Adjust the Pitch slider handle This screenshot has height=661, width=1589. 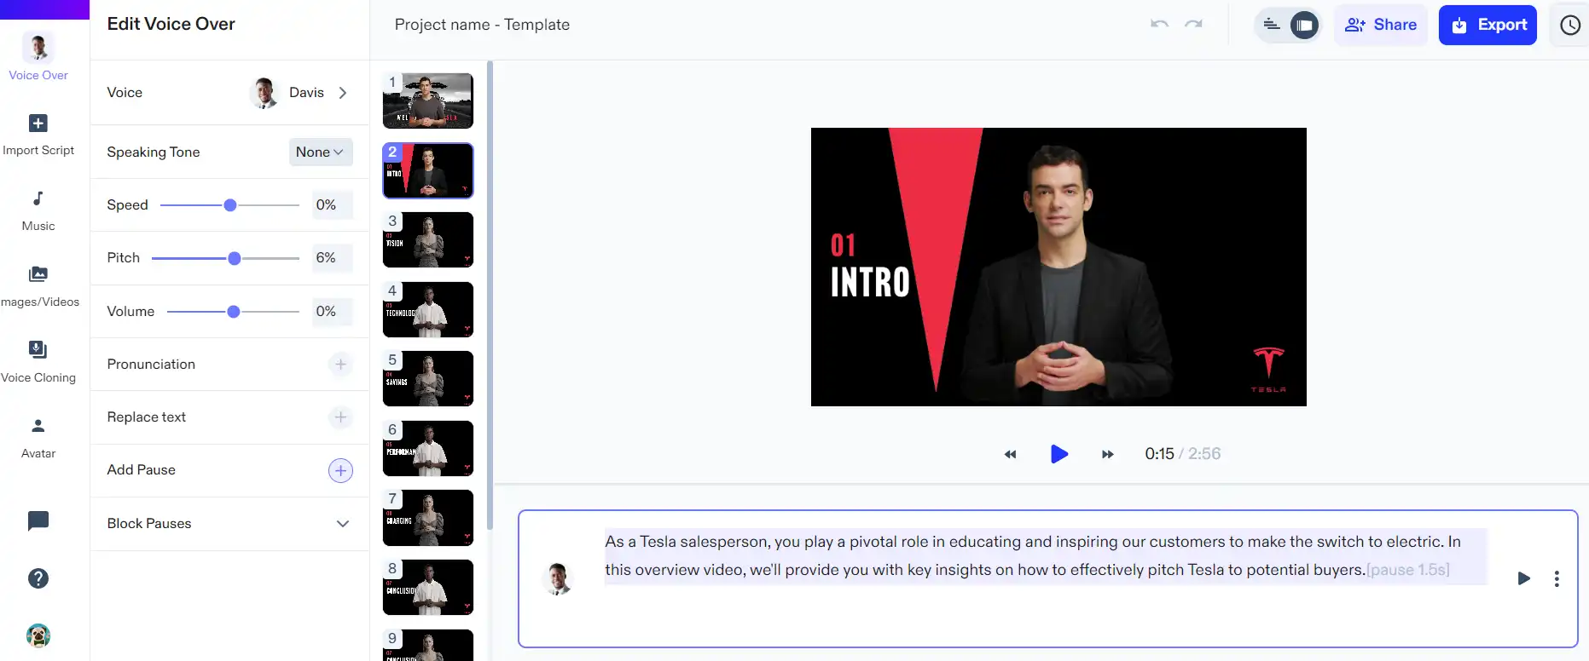coord(235,258)
